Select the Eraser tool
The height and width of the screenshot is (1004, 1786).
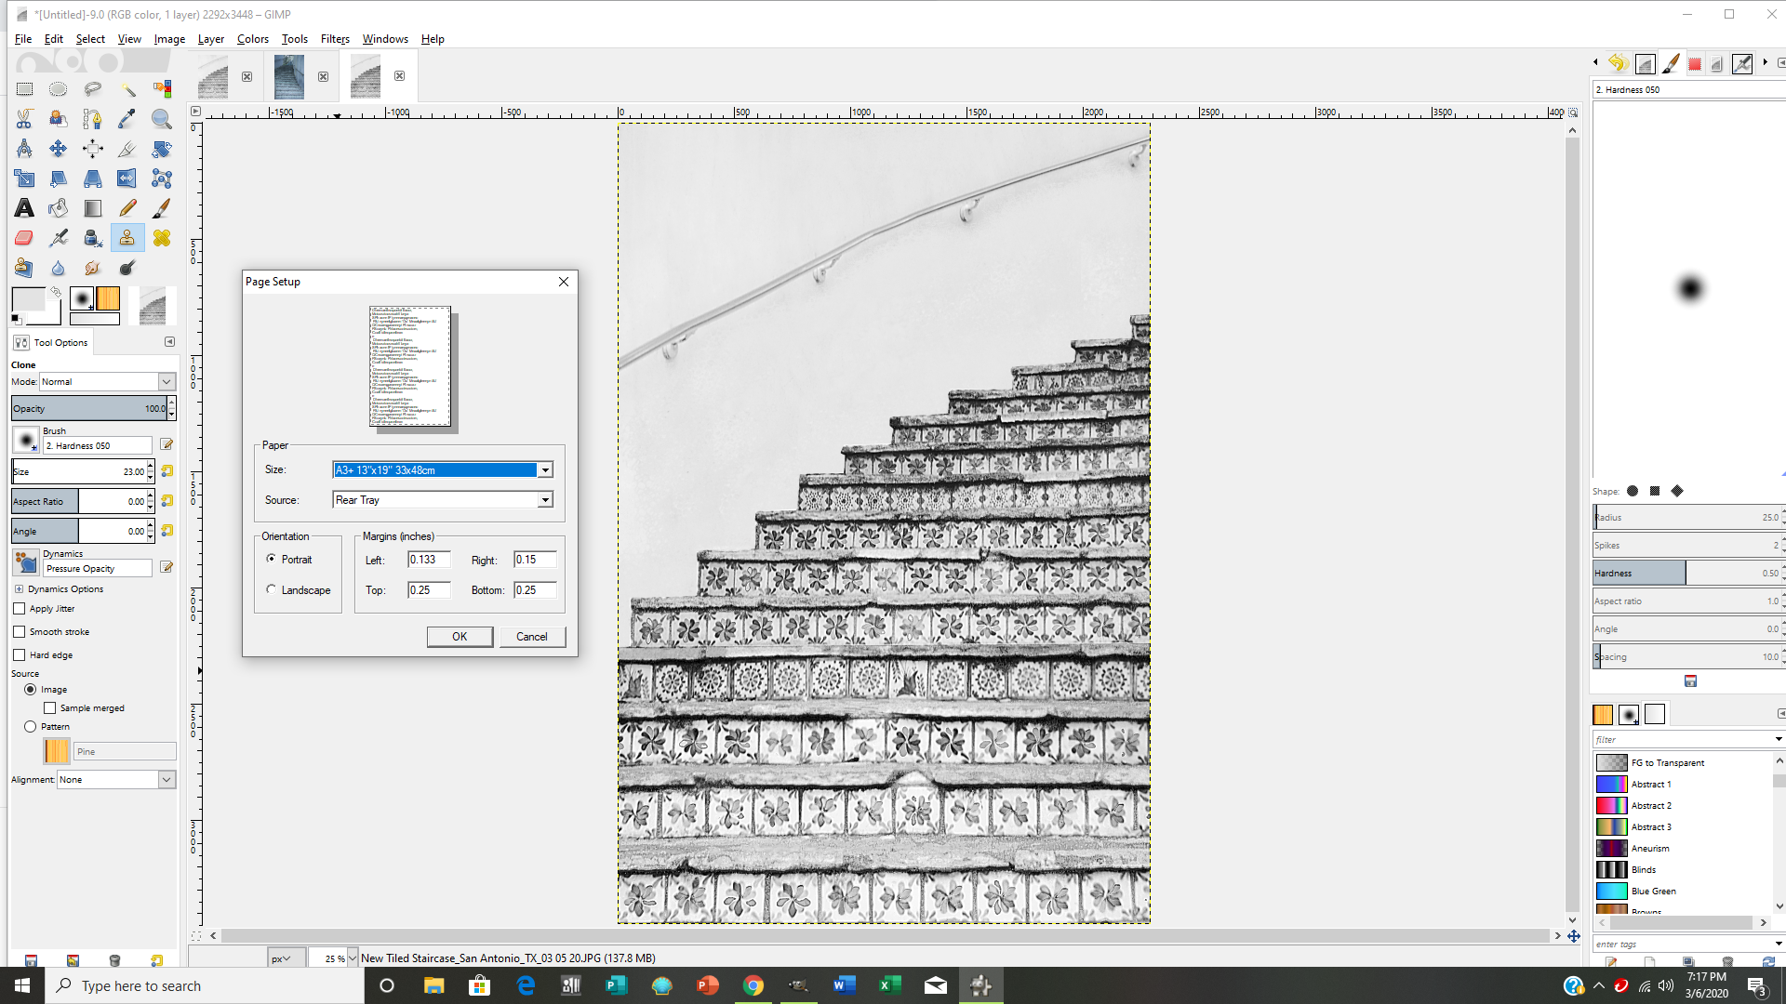coord(24,238)
